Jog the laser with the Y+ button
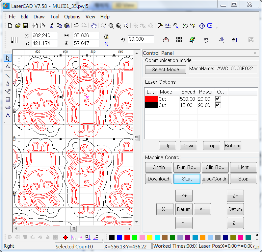Viewport: 262px width, 252px height. [x=184, y=196]
